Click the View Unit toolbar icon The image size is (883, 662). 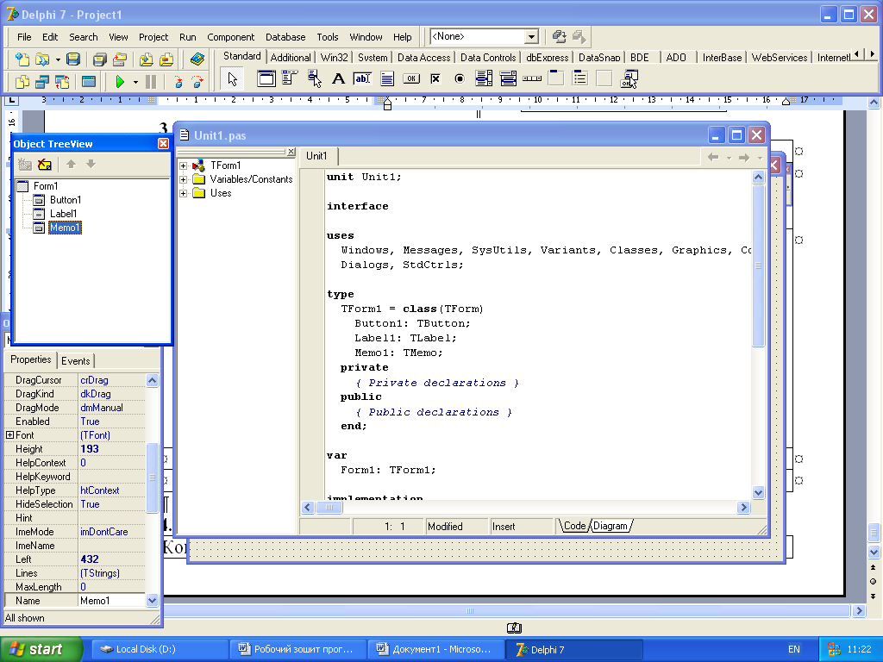pos(22,82)
